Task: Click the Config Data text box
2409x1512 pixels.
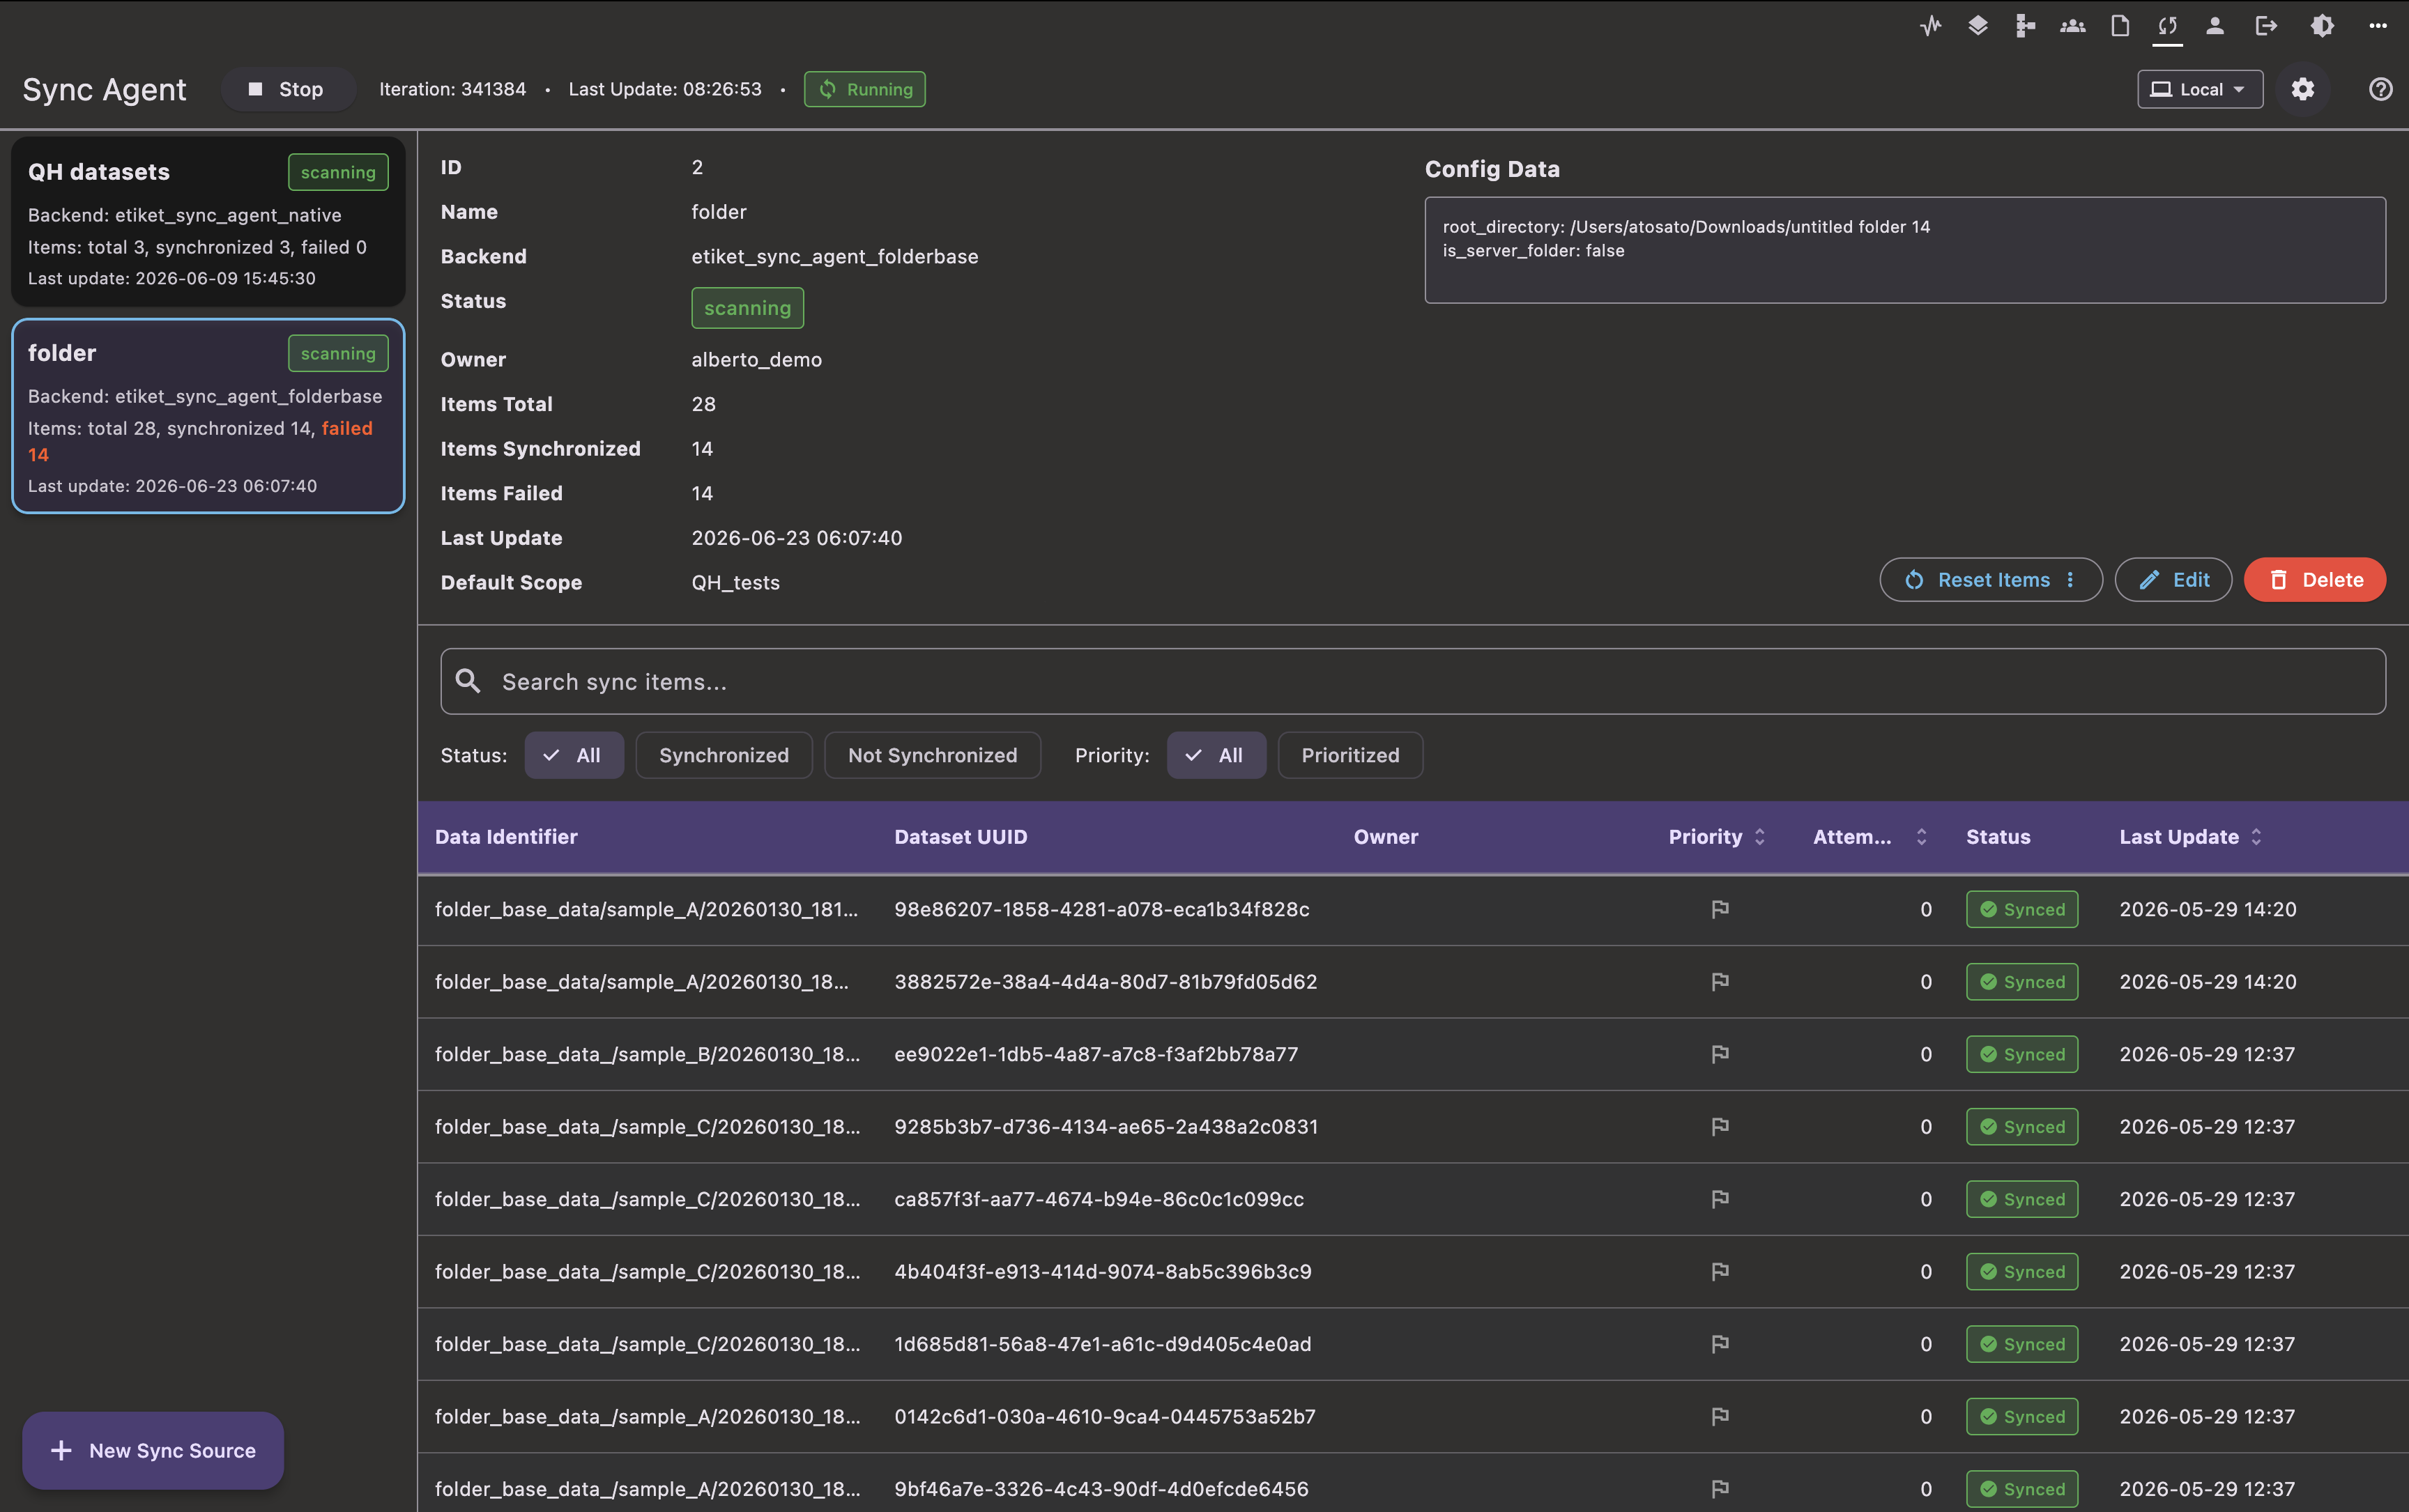Action: [x=1905, y=250]
